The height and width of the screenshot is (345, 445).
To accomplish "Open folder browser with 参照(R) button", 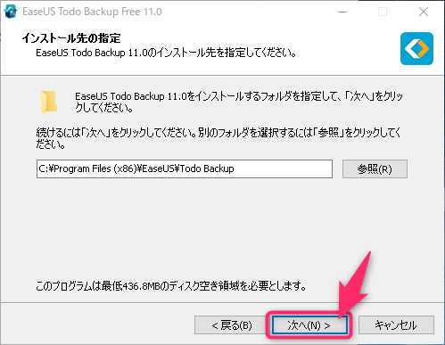I will pos(375,168).
